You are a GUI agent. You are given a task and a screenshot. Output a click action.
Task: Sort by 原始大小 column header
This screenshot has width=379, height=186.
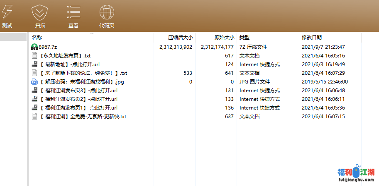pyautogui.click(x=224, y=38)
